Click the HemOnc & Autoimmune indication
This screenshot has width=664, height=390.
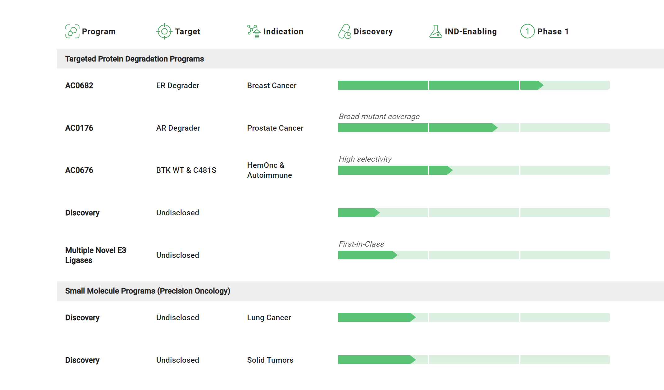coord(269,170)
